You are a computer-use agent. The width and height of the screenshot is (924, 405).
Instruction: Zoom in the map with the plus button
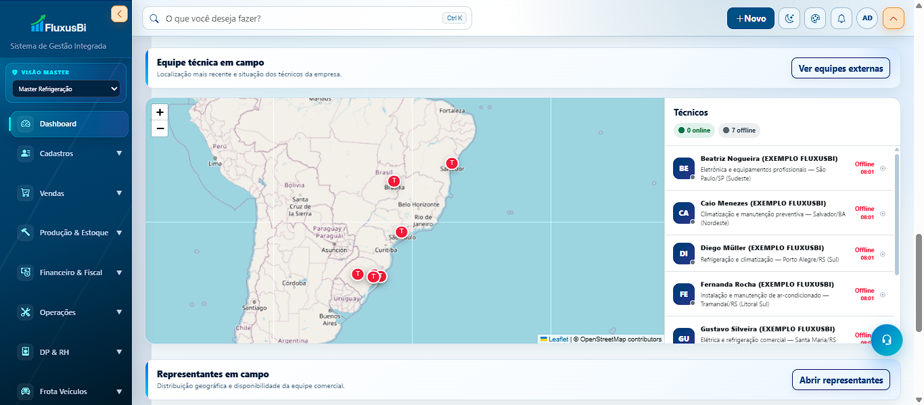pyautogui.click(x=160, y=112)
